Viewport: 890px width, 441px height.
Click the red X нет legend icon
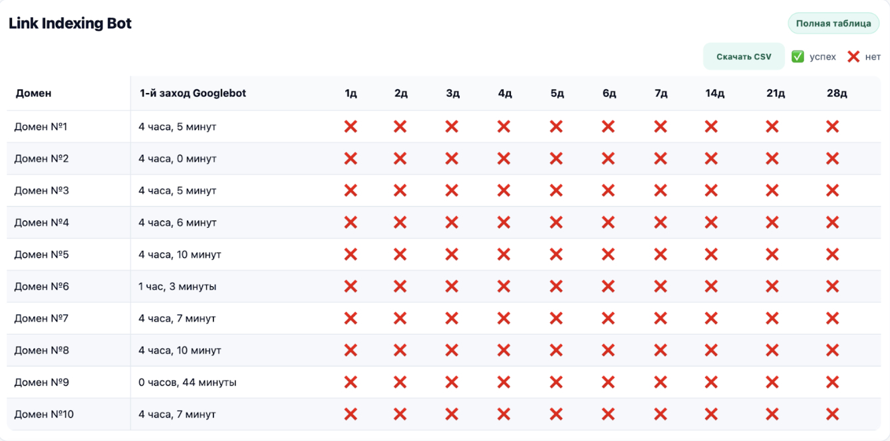click(x=853, y=56)
